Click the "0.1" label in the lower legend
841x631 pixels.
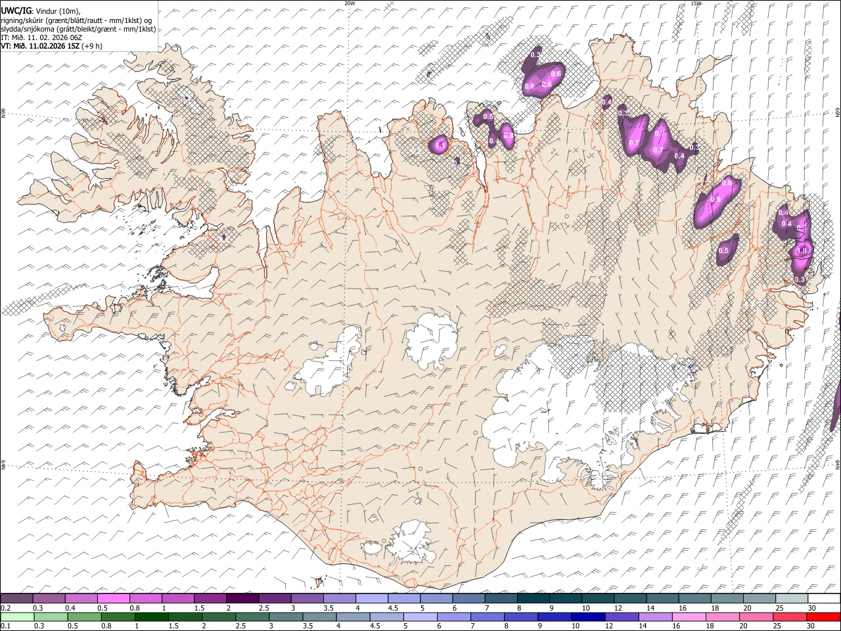click(6, 626)
